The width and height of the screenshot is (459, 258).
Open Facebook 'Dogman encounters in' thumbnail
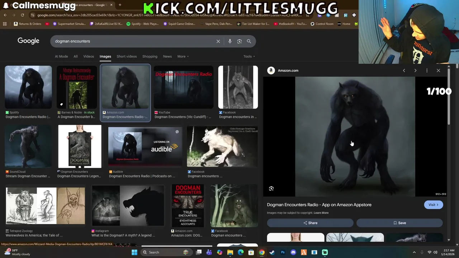pos(238,87)
